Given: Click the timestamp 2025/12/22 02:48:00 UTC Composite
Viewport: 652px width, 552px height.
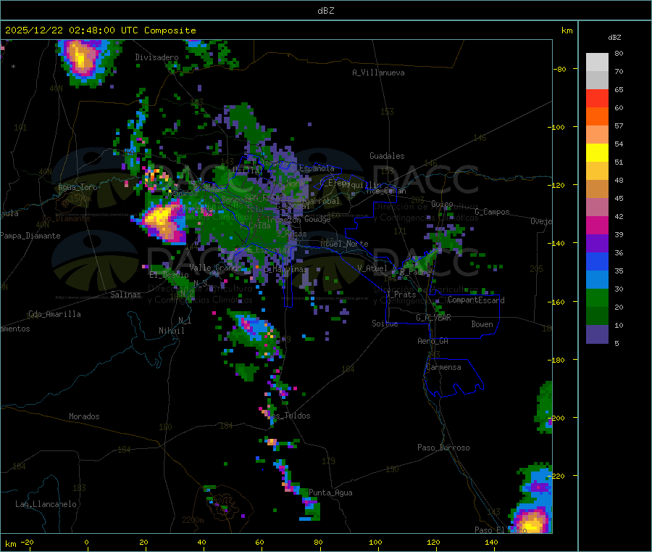Looking at the screenshot, I should [100, 30].
